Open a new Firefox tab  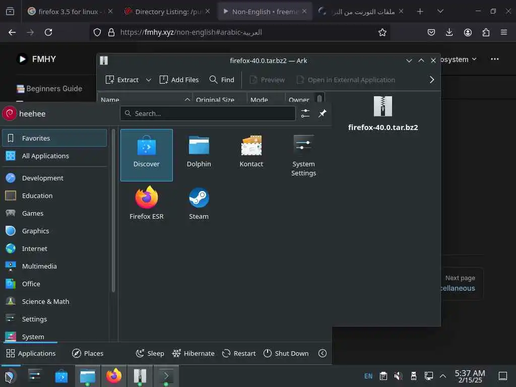click(x=420, y=12)
